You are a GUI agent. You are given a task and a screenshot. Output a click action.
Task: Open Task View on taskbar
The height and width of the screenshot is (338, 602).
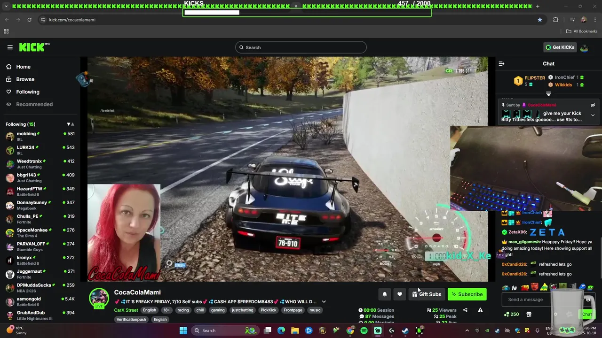click(x=268, y=330)
